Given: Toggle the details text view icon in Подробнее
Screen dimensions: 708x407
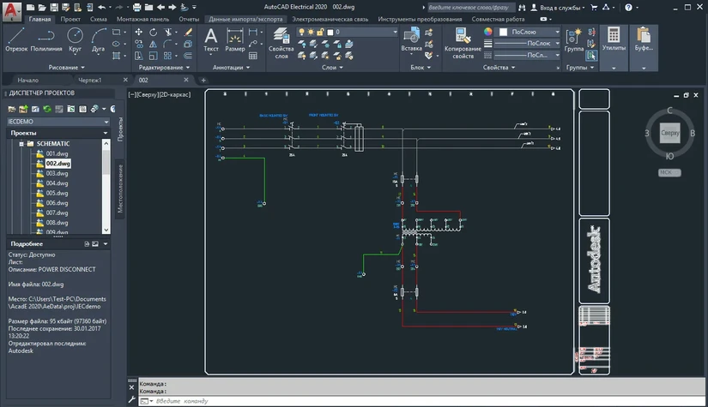Looking at the screenshot, I should pyautogui.click(x=87, y=244).
